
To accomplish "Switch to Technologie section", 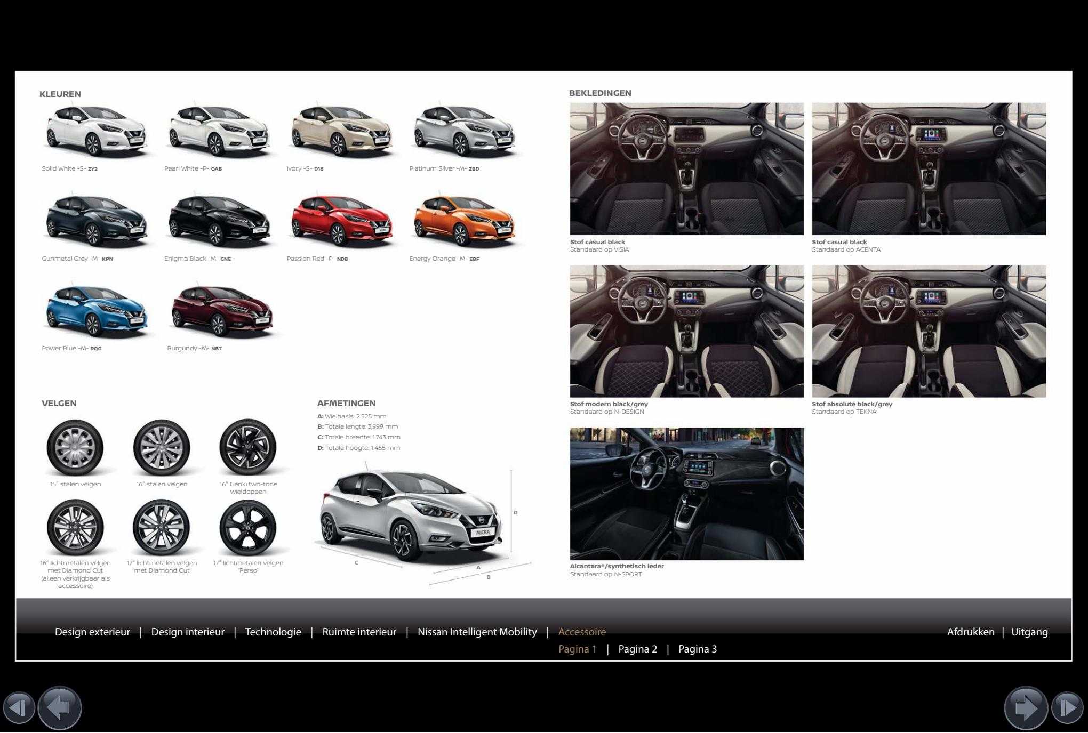I will tap(273, 632).
